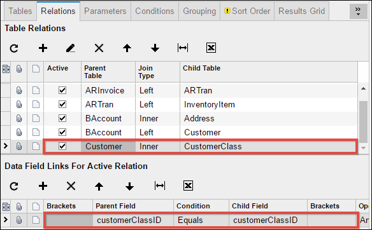Go to the Conditions tab
Image resolution: width=372 pixels, height=230 pixels.
click(155, 11)
